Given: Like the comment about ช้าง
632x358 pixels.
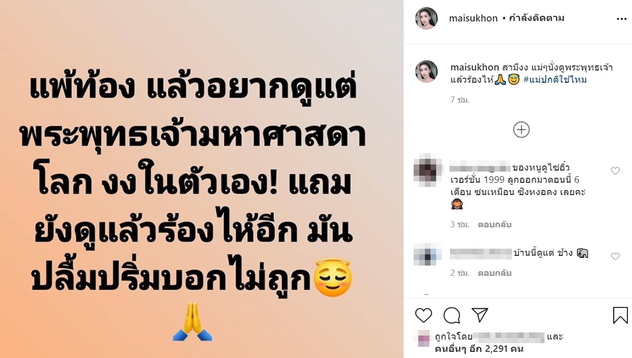Looking at the screenshot, I should 615,256.
